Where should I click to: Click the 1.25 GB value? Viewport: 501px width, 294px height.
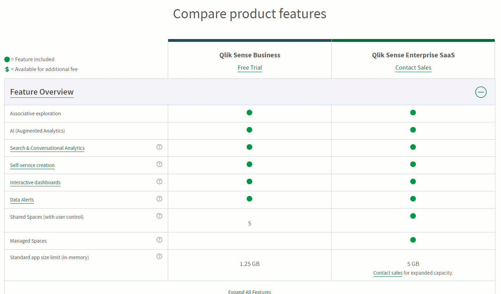[250, 264]
